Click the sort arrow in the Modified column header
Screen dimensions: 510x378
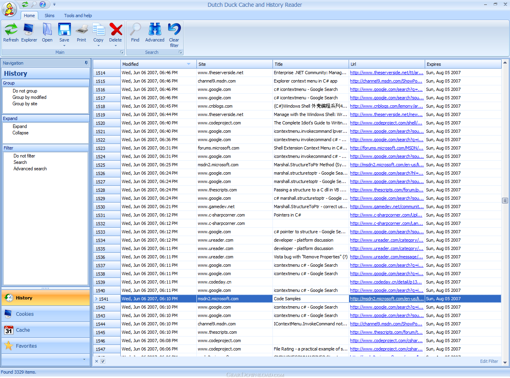(188, 64)
